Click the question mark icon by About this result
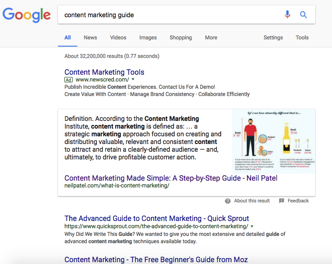The width and height of the screenshot is (332, 264). [228, 201]
